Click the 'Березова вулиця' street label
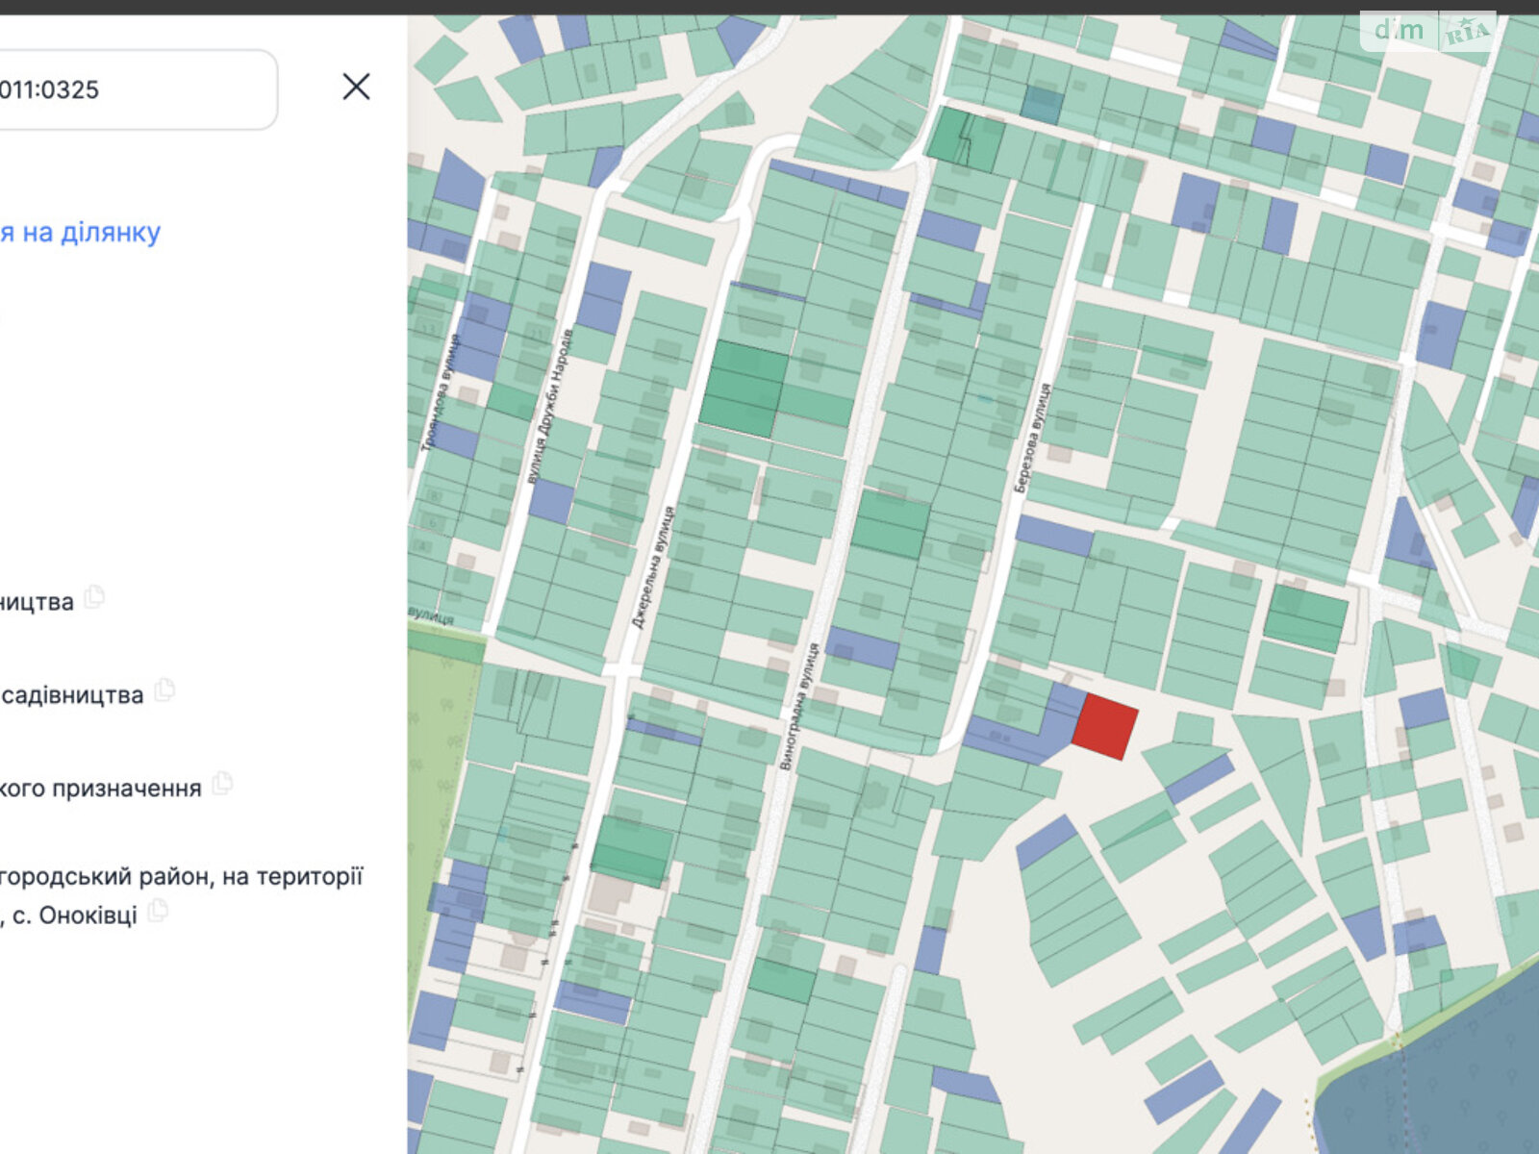This screenshot has height=1154, width=1539. coord(1034,438)
